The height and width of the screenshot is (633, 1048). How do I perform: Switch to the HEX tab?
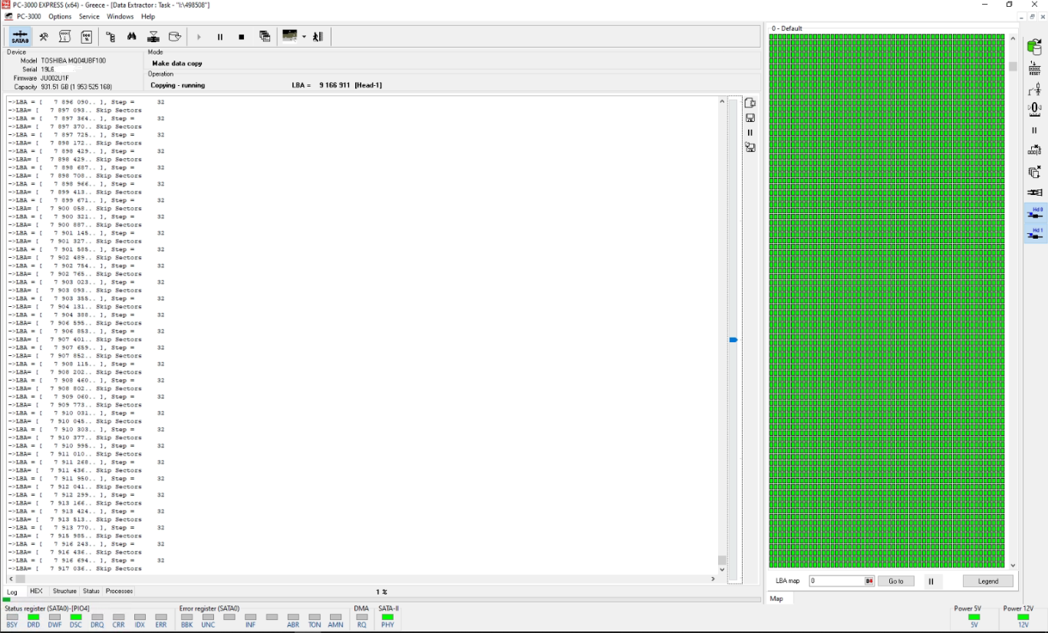(x=36, y=592)
